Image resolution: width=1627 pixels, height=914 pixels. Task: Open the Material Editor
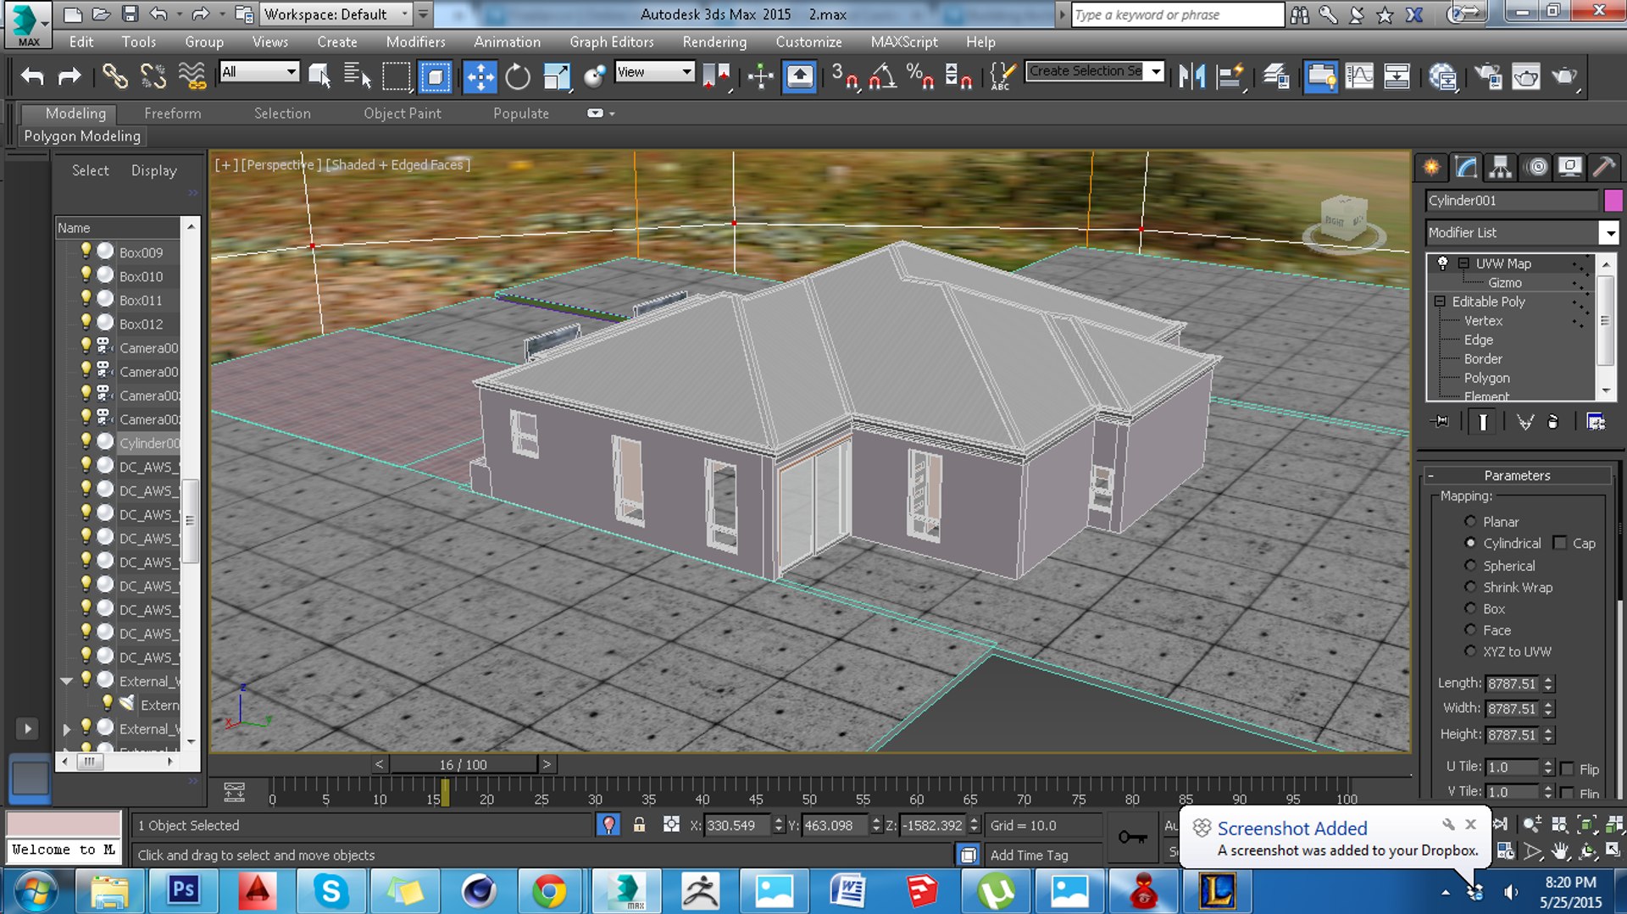[x=1442, y=77]
